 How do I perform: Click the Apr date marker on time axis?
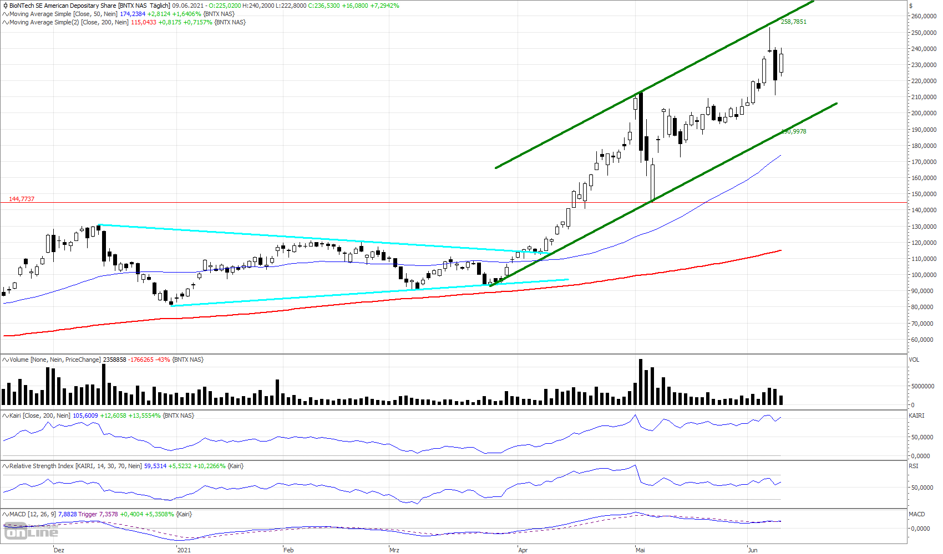[523, 550]
